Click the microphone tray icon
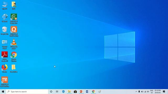This screenshot has width=168, height=94. coord(139,92)
